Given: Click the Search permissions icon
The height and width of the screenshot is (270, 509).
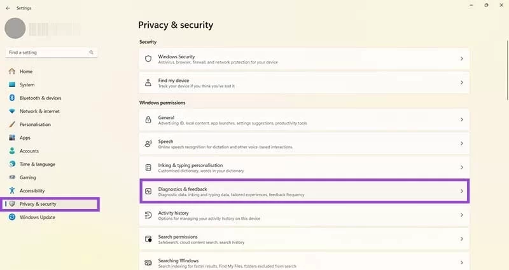Looking at the screenshot, I should [148, 239].
